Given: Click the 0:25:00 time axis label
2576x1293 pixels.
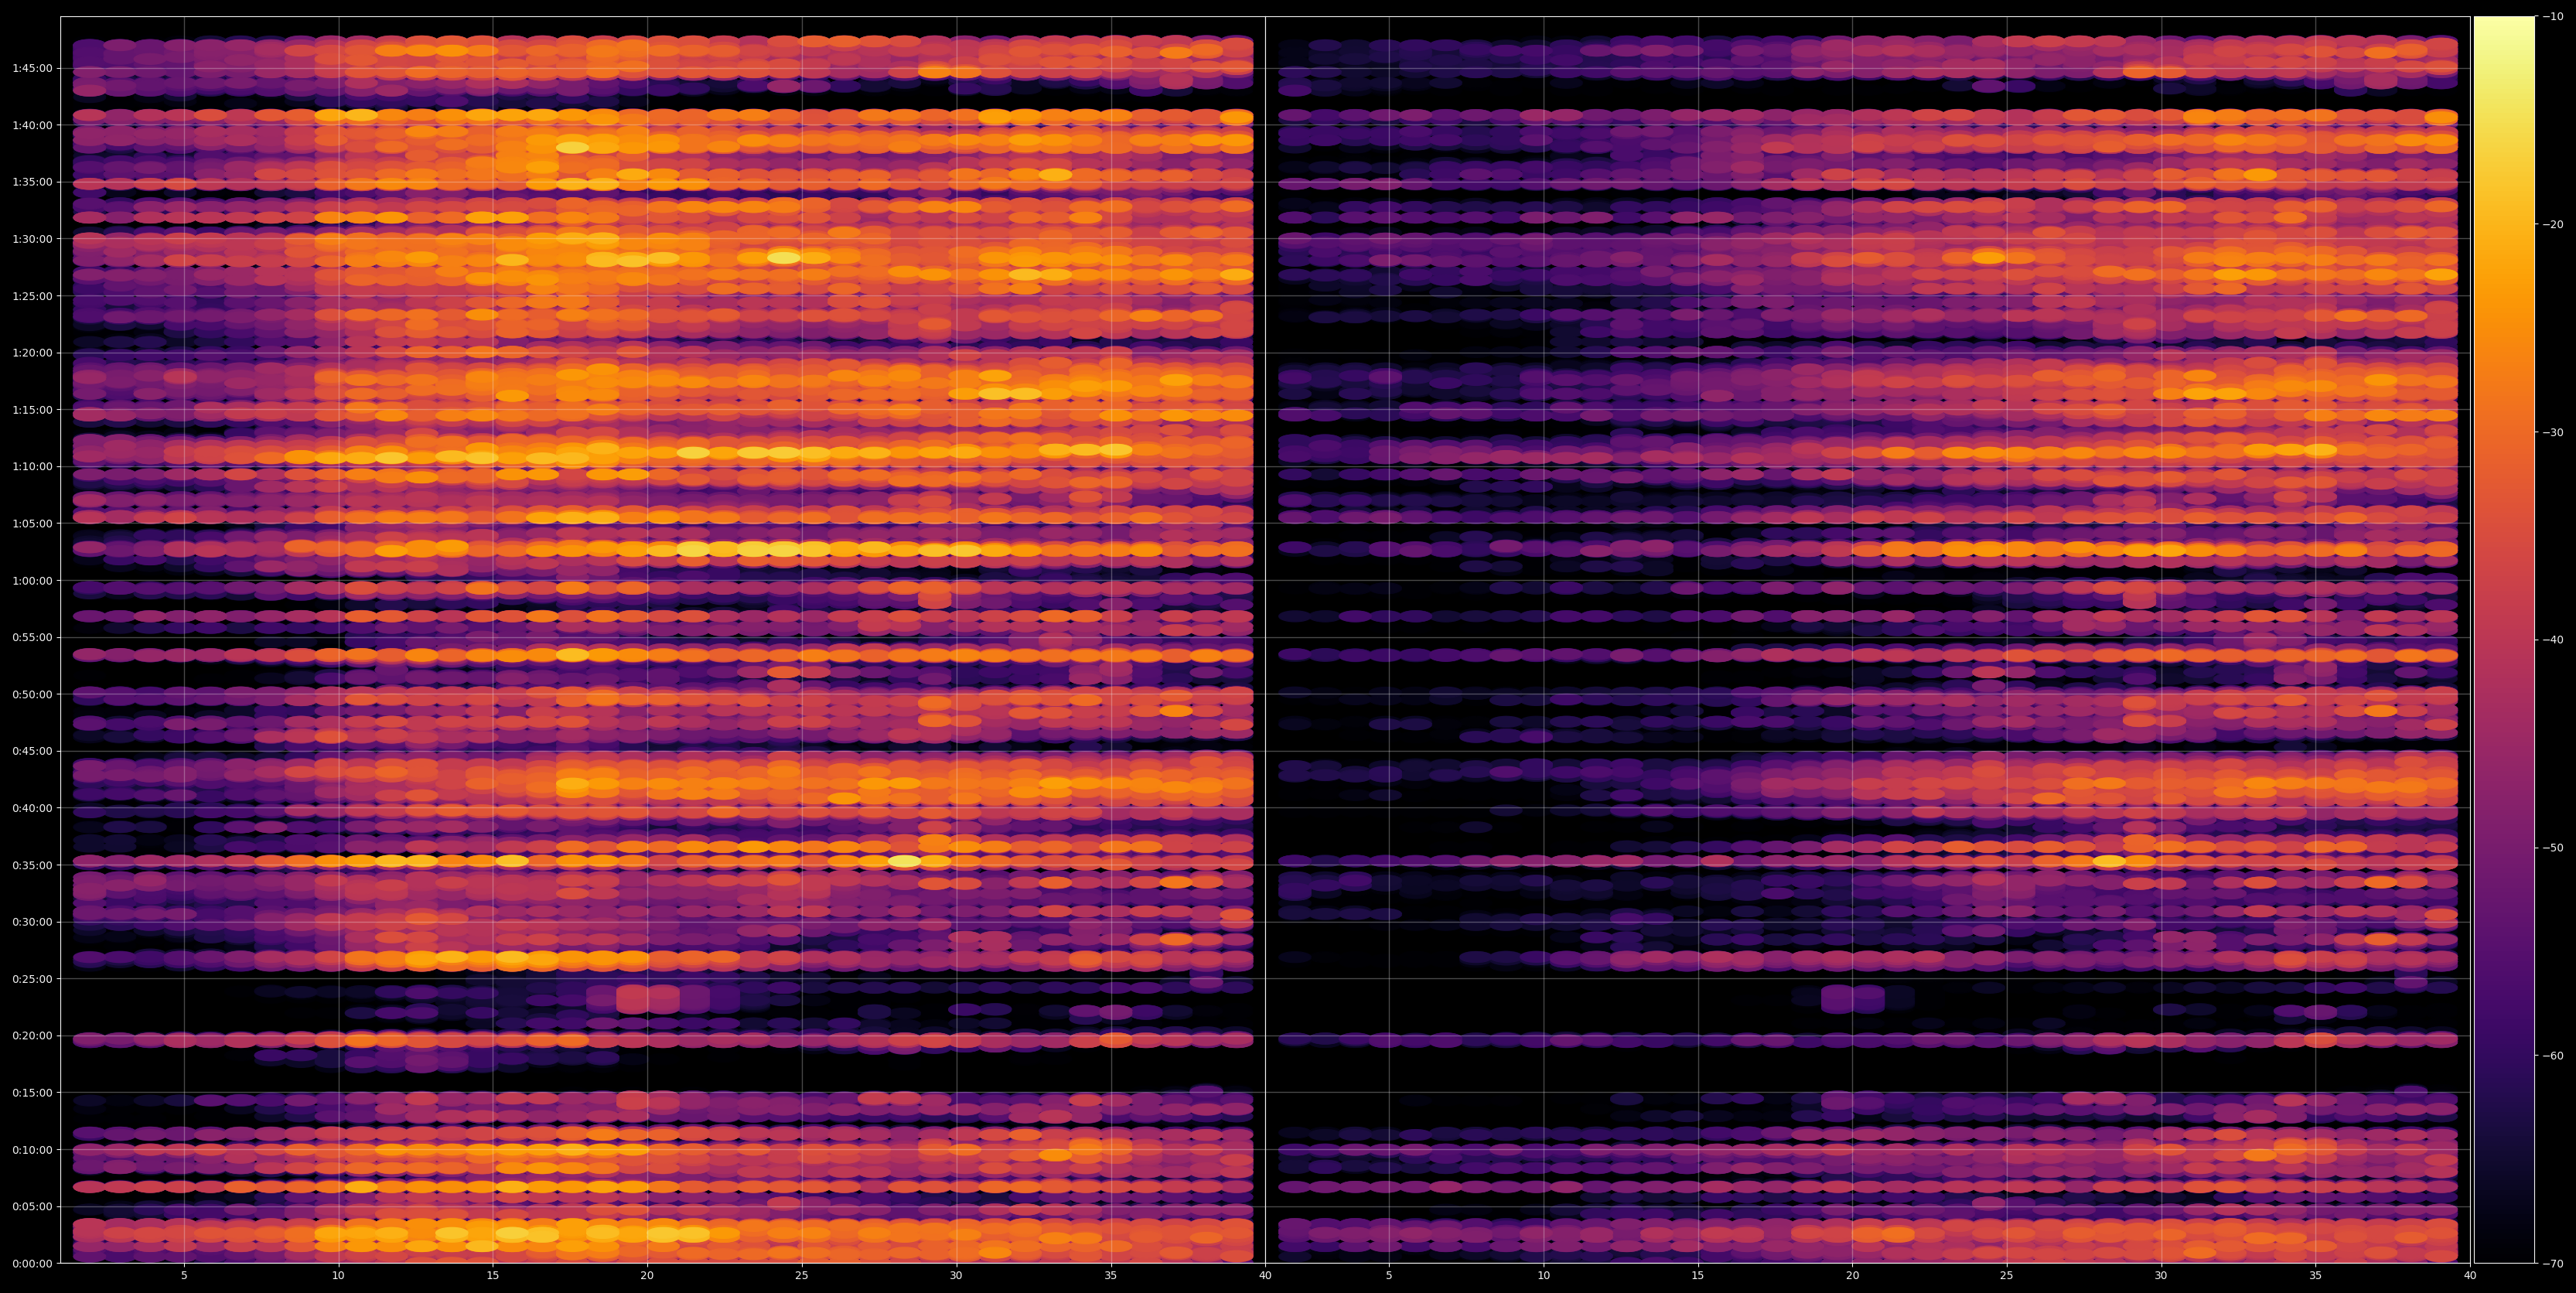Looking at the screenshot, I should click(31, 979).
